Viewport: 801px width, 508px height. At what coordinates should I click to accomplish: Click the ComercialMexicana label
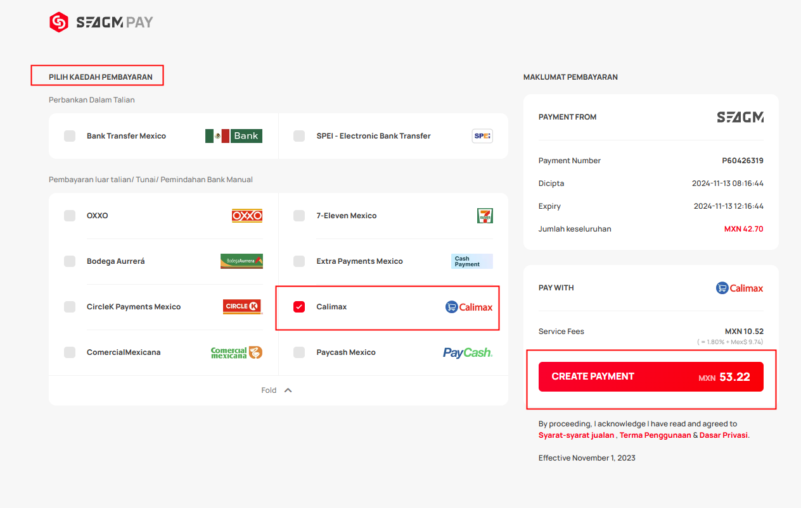(124, 352)
